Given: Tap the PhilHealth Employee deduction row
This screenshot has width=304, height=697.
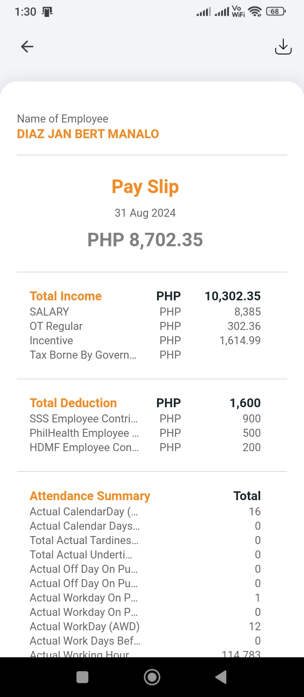Looking at the screenshot, I should tap(84, 433).
